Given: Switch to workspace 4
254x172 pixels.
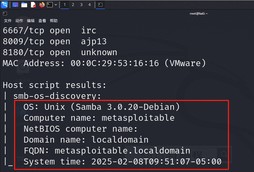Looking at the screenshot, I should pyautogui.click(x=90, y=5).
